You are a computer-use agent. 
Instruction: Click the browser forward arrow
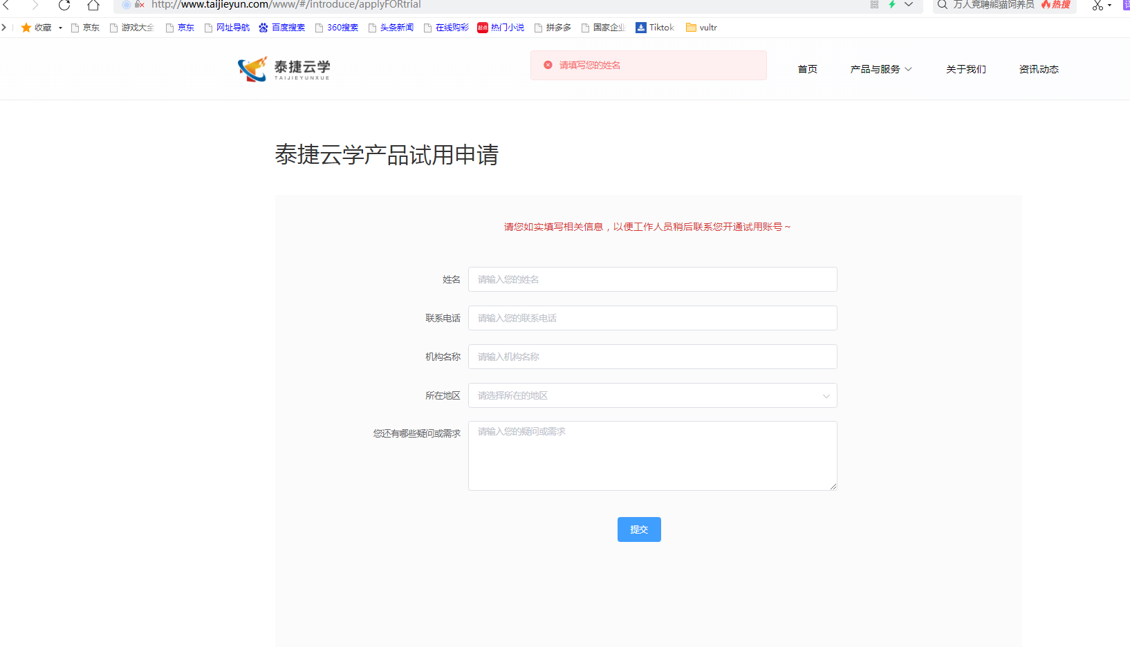[x=35, y=5]
